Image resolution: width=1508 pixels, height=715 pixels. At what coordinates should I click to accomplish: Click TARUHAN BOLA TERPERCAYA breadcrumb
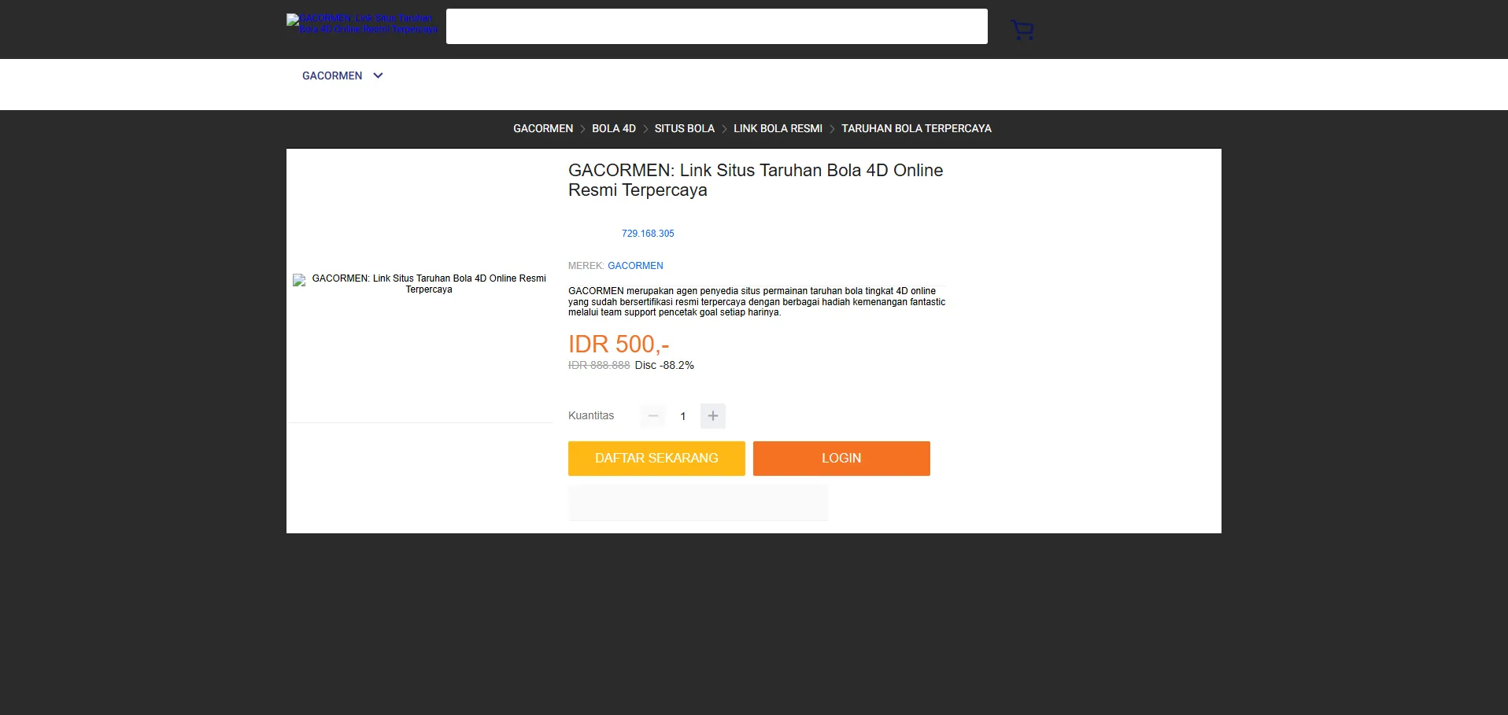coord(916,128)
